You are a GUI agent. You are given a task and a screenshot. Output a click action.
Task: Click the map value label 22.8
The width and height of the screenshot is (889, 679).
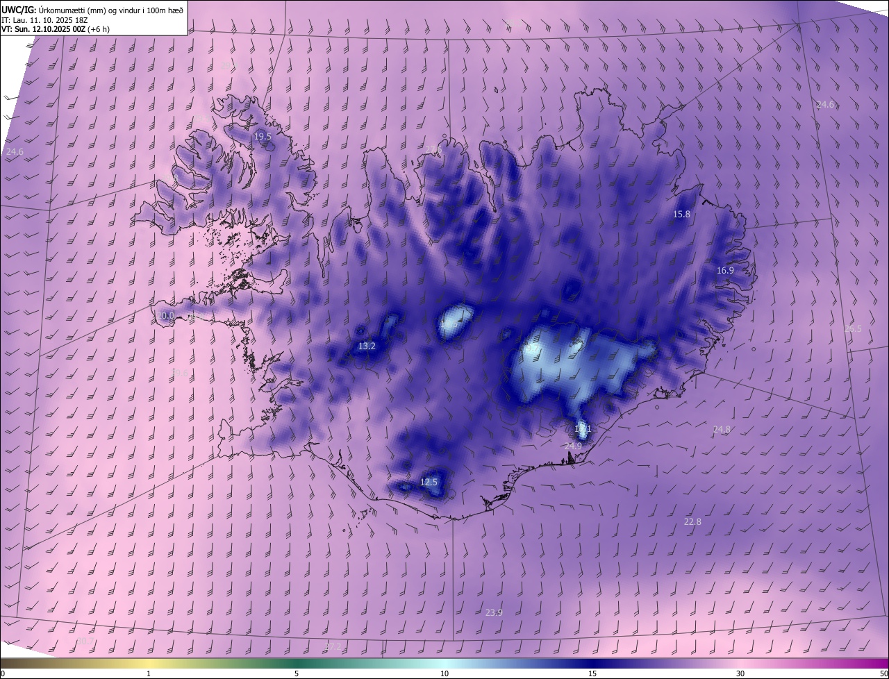point(692,521)
